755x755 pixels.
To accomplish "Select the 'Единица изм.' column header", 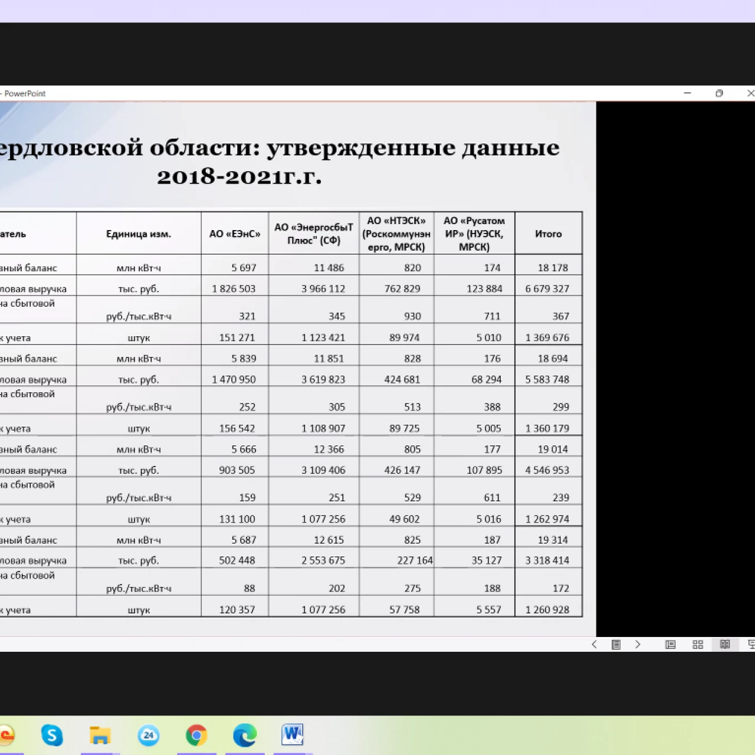I will click(x=139, y=234).
